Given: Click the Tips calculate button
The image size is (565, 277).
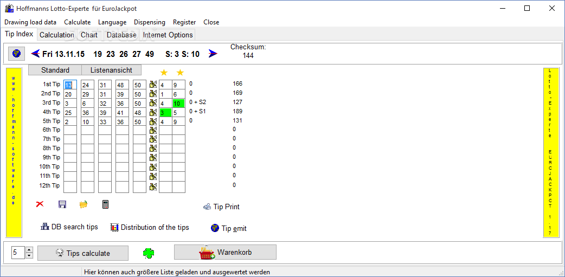Looking at the screenshot, I should click(x=83, y=253).
